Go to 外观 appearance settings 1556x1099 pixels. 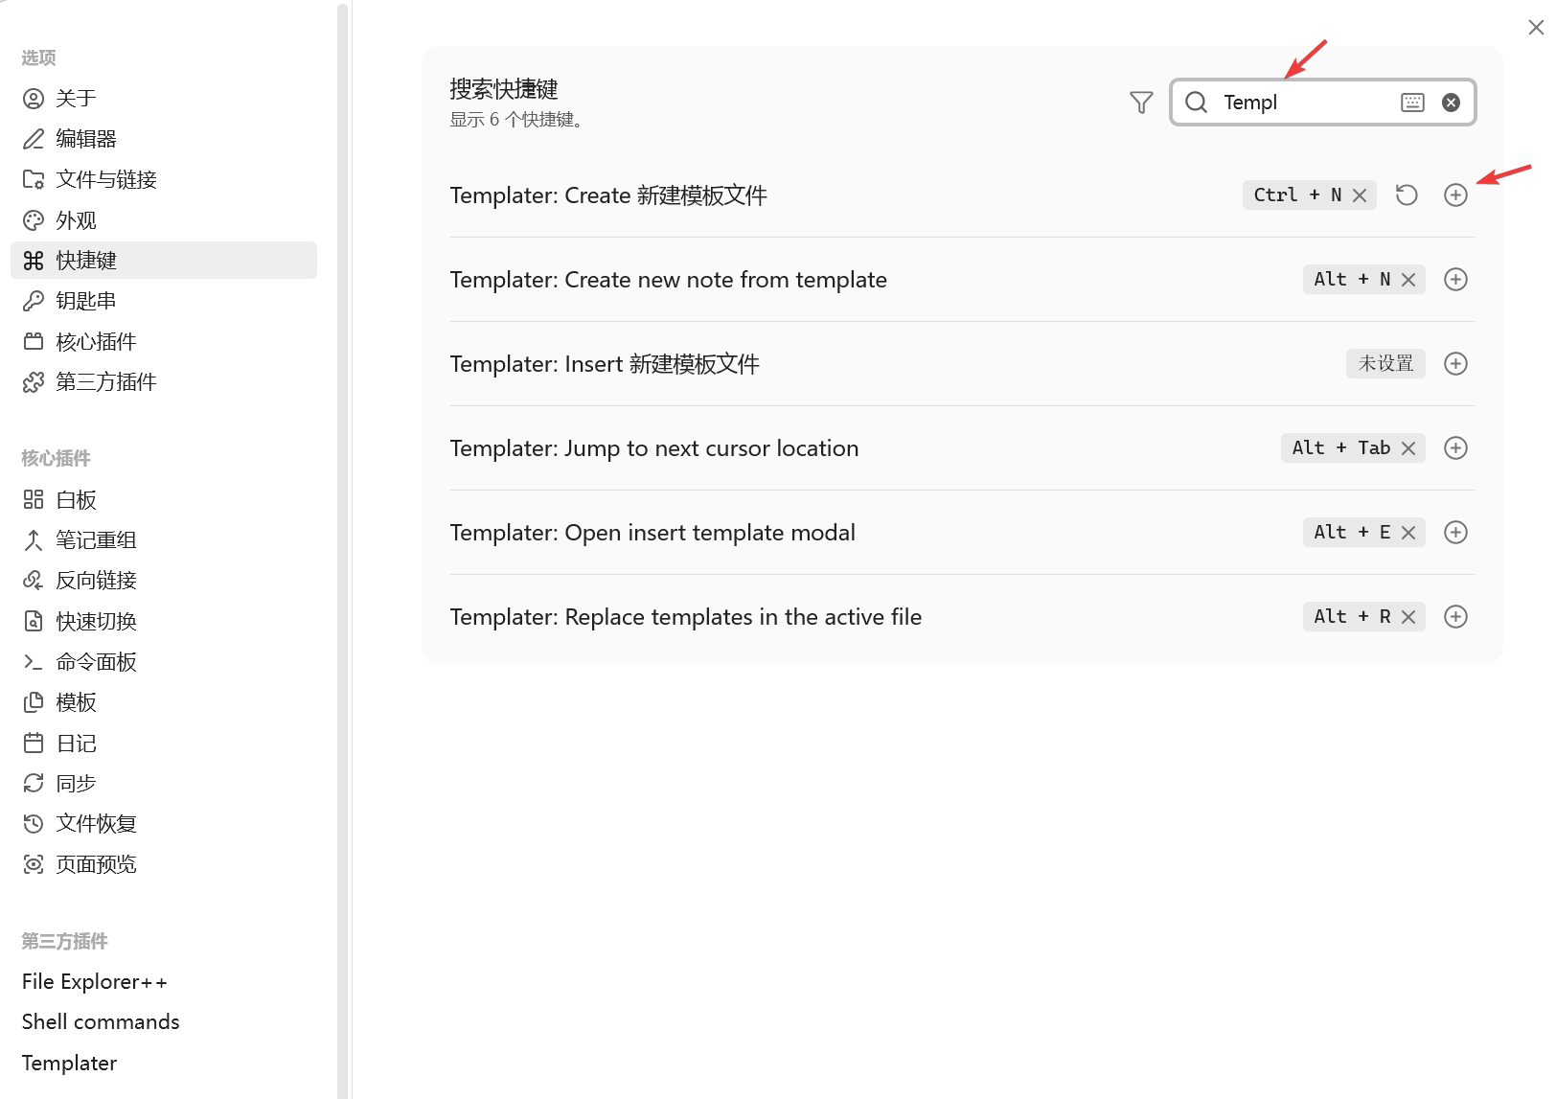(76, 220)
